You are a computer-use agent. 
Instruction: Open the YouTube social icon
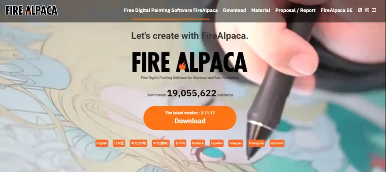(x=374, y=10)
